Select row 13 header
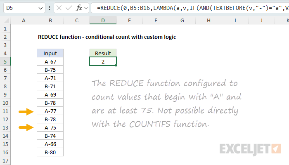 point(5,127)
